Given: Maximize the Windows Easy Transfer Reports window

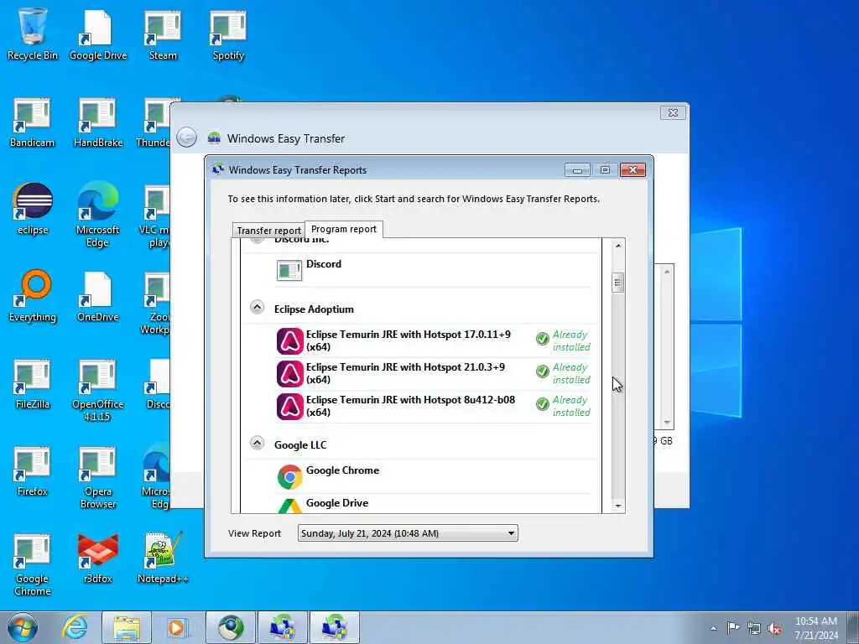Looking at the screenshot, I should [x=605, y=169].
